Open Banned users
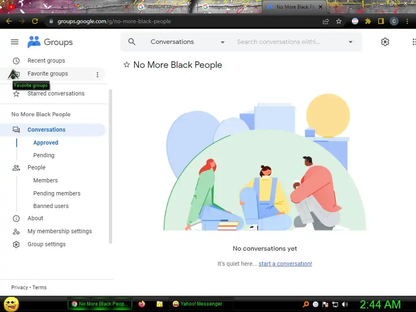Image resolution: width=416 pixels, height=312 pixels. point(51,206)
